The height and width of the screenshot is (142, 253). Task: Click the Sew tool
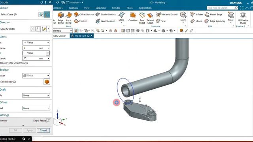click(161, 21)
